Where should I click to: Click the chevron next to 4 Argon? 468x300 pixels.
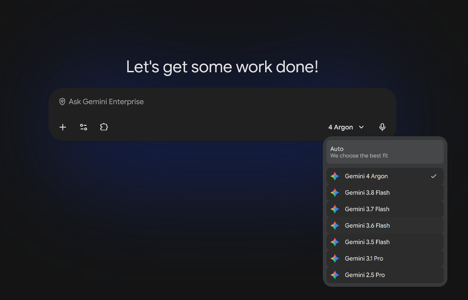361,127
